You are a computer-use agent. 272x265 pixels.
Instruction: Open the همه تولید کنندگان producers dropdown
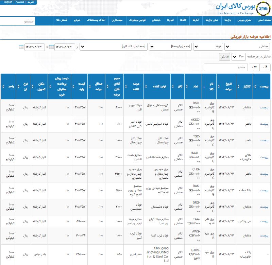[114, 47]
